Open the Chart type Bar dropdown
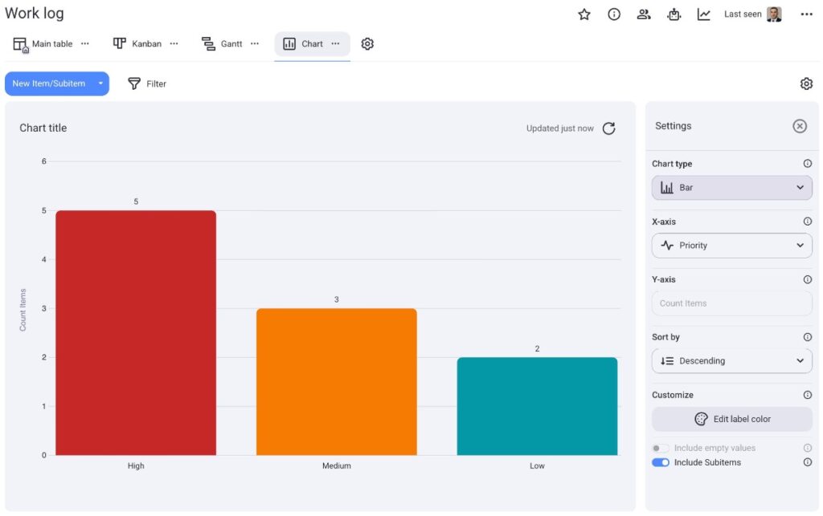 tap(731, 188)
